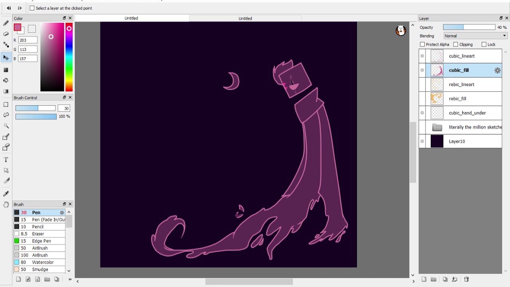Duplicate the selected layer
This screenshot has width=510, height=287.
pyautogui.click(x=445, y=279)
